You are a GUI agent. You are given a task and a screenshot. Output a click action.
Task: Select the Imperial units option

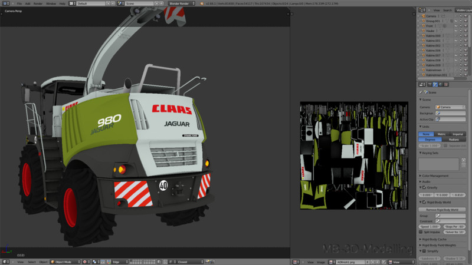[458, 134]
